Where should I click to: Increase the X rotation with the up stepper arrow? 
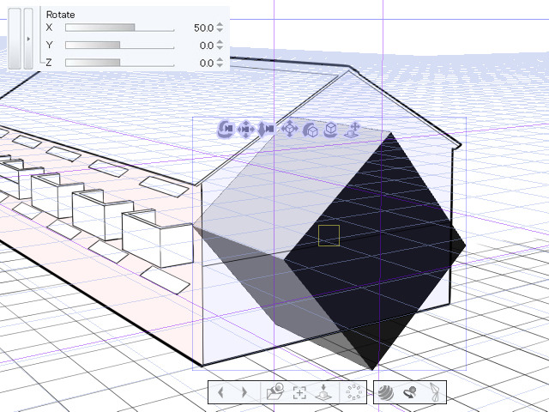pos(220,25)
